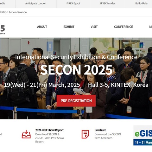The image size is (152, 152).
Task: Click the SECON 2025 hero title
Action: click(76, 70)
